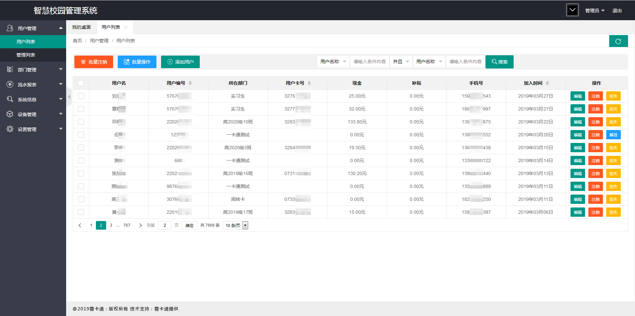This screenshot has height=316, width=635.
Task: Click the 流水报表 yen icon
Action: coord(10,84)
